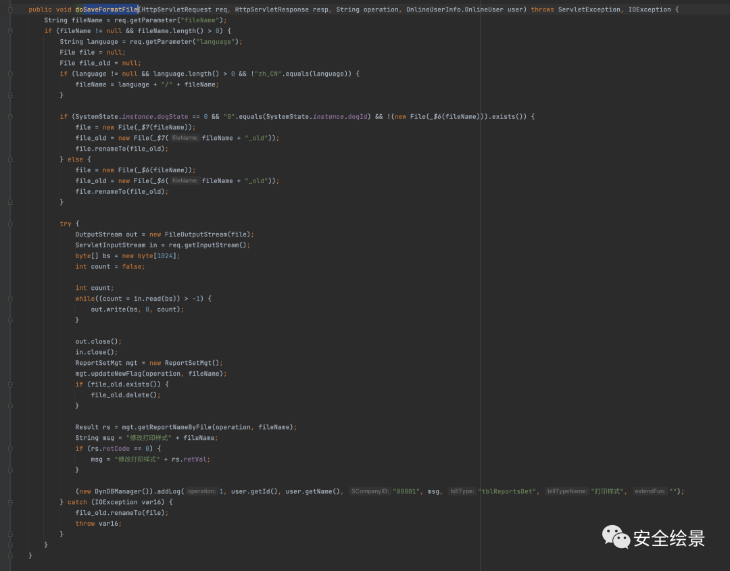Click the 'throws' keyword in the signature
The image size is (730, 571).
click(x=542, y=9)
